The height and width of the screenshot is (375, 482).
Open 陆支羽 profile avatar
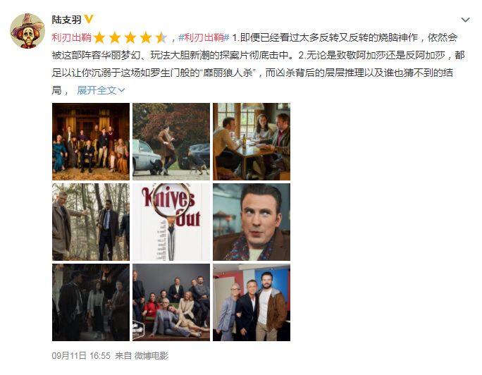[27, 31]
